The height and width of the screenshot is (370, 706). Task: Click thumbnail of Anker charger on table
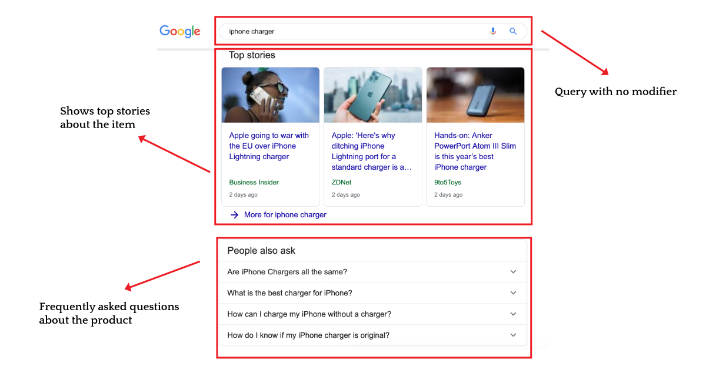[x=475, y=95]
